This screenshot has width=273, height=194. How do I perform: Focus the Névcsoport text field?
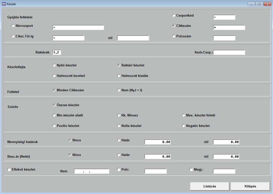78,28
